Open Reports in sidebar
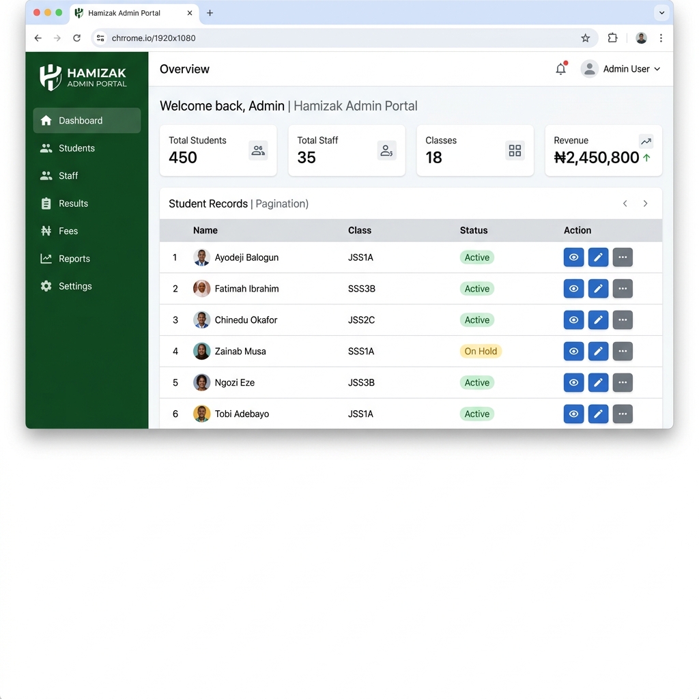 pos(87,259)
